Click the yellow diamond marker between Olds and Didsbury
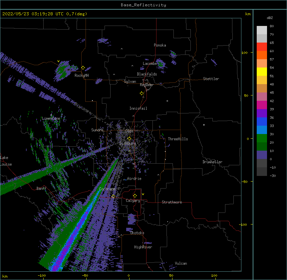287x280 pixels. coord(129,138)
